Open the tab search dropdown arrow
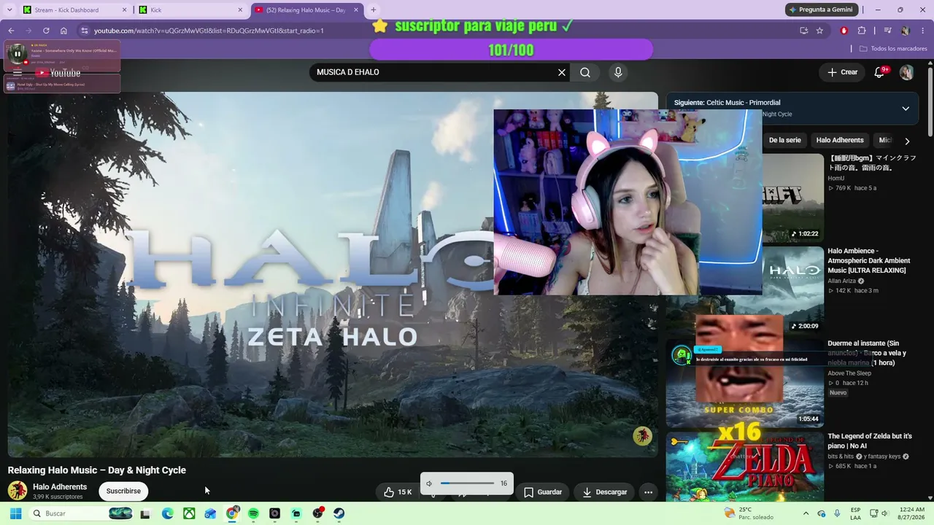This screenshot has width=934, height=525. pos(9,10)
